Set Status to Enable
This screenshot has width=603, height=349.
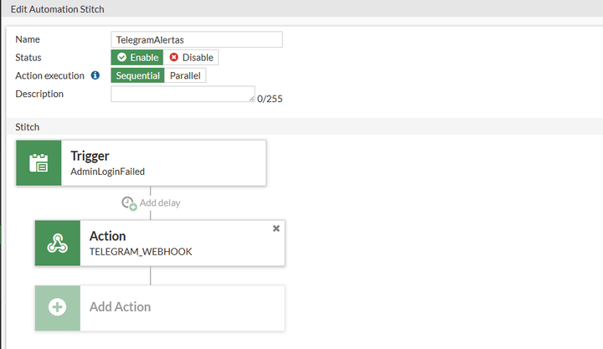[x=137, y=58]
